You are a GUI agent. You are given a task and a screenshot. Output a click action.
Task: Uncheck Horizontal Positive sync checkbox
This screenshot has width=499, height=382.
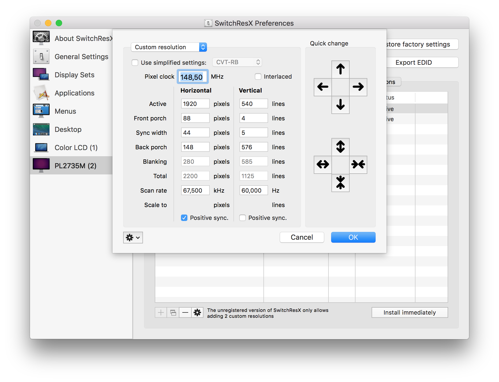(x=184, y=218)
